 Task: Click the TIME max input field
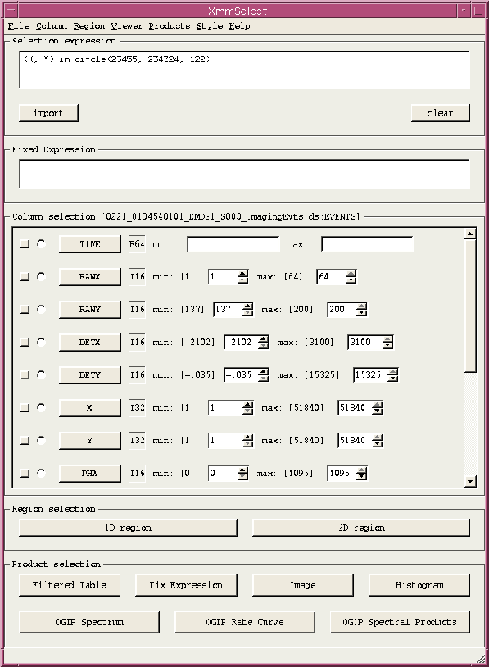pos(368,244)
